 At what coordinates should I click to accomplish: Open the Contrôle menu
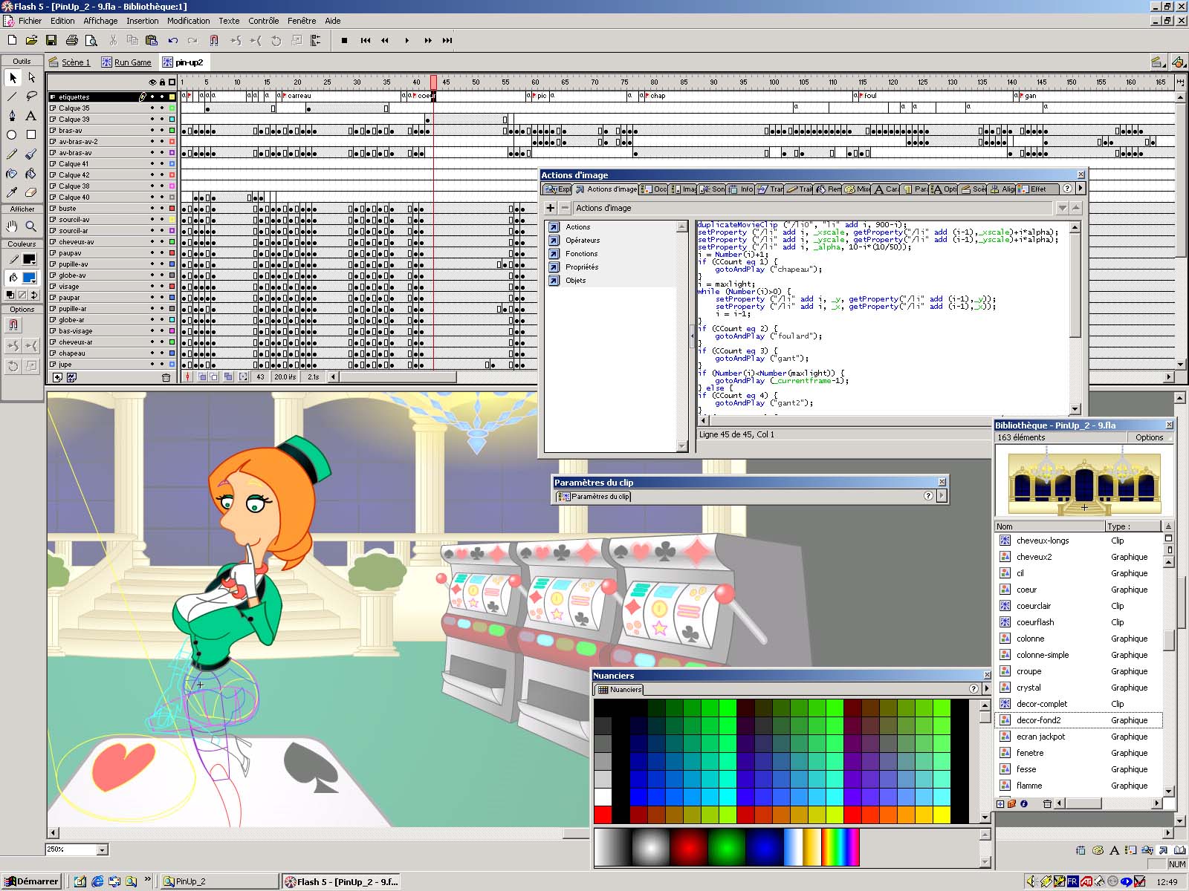point(263,21)
